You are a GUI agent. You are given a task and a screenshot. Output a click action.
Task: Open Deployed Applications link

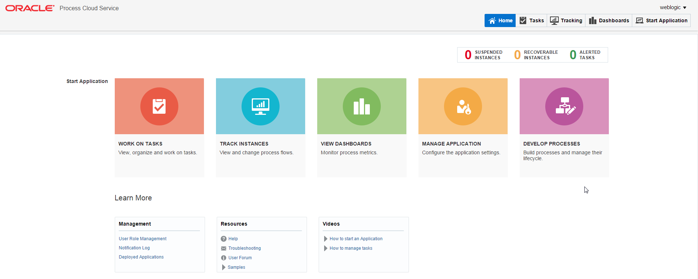click(141, 257)
